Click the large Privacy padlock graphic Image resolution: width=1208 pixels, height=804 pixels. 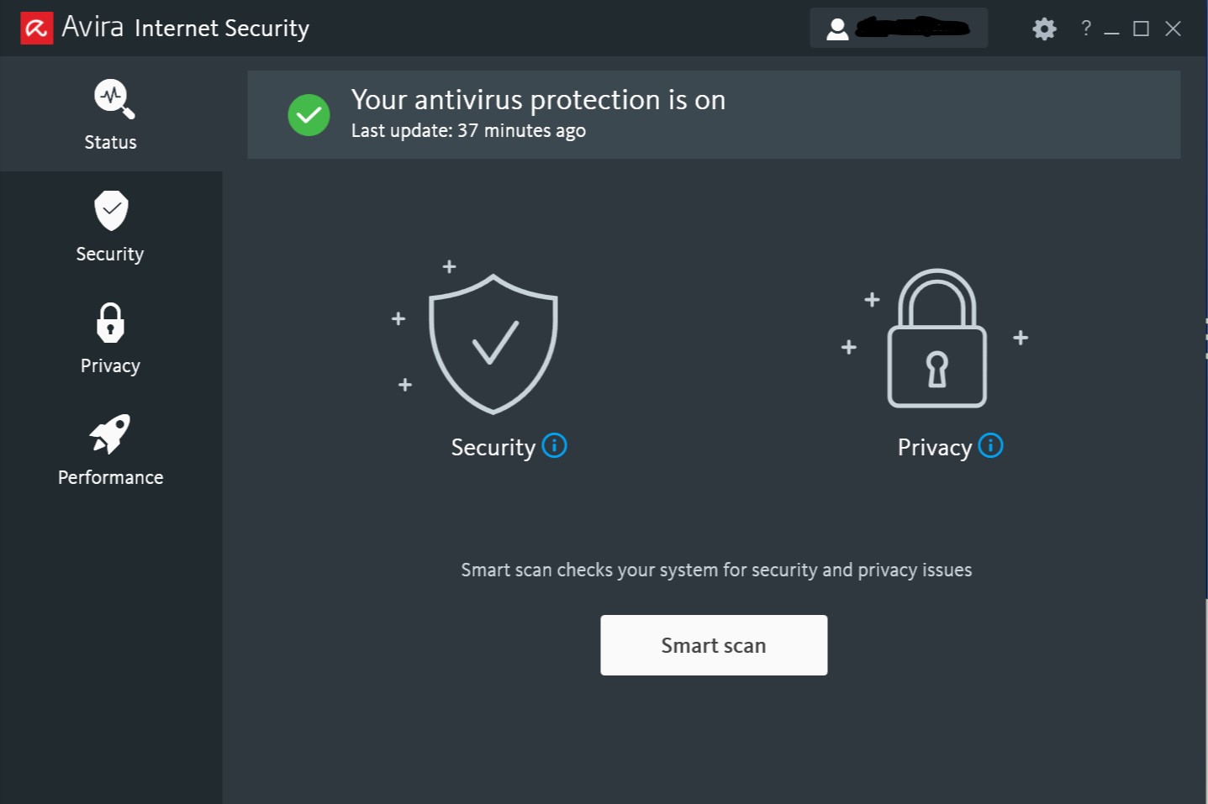coord(937,339)
